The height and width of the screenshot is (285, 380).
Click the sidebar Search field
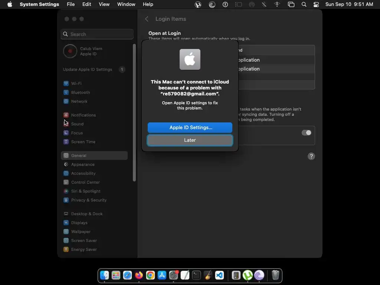pyautogui.click(x=97, y=34)
